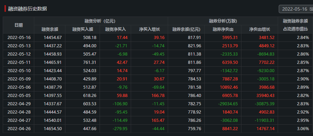This screenshot has height=136, width=313.
Task: Click the 融券余额(亿元) column header
Action: [x=186, y=29]
